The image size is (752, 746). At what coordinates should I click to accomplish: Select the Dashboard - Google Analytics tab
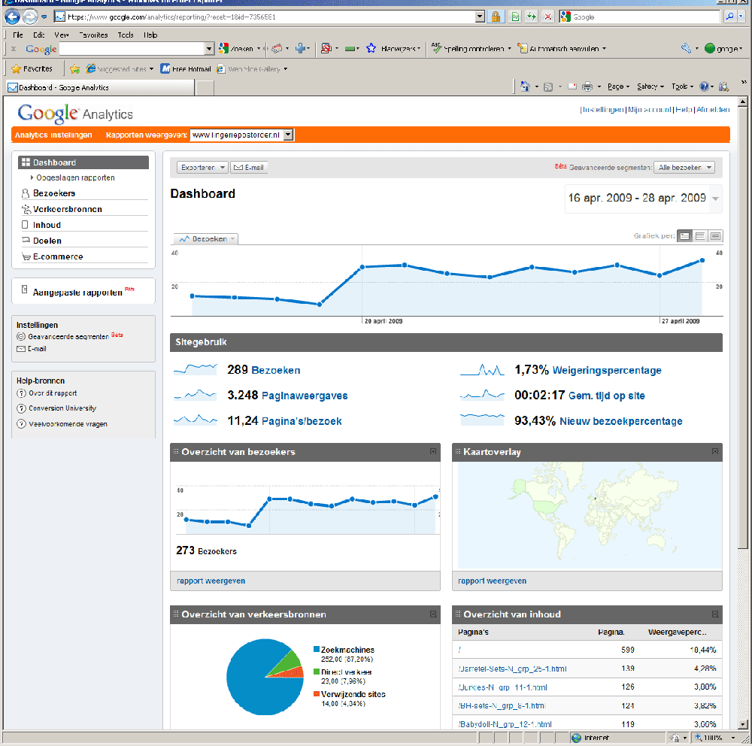(x=100, y=88)
